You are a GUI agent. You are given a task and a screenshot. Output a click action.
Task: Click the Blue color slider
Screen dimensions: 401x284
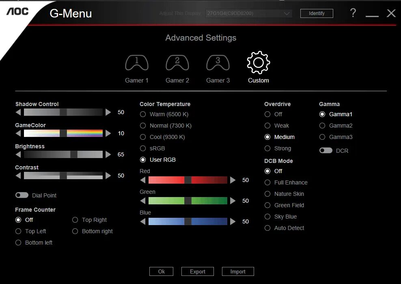click(x=188, y=221)
